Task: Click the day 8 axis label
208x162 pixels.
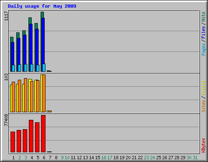Action: coord(56,158)
